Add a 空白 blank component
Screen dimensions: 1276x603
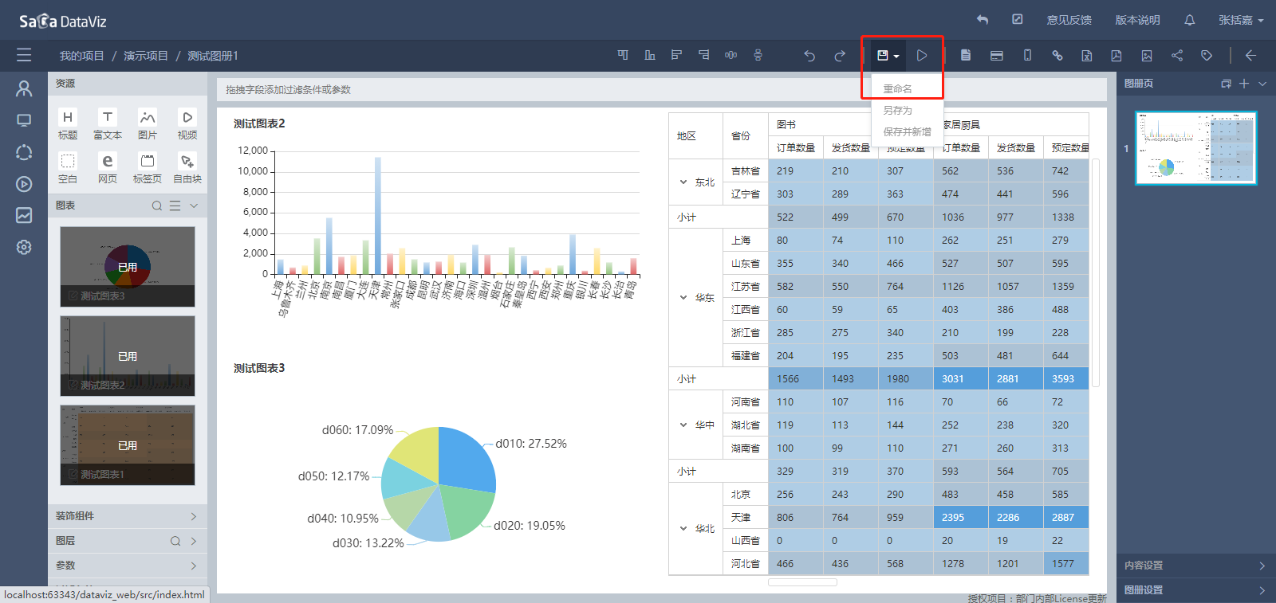tap(68, 168)
